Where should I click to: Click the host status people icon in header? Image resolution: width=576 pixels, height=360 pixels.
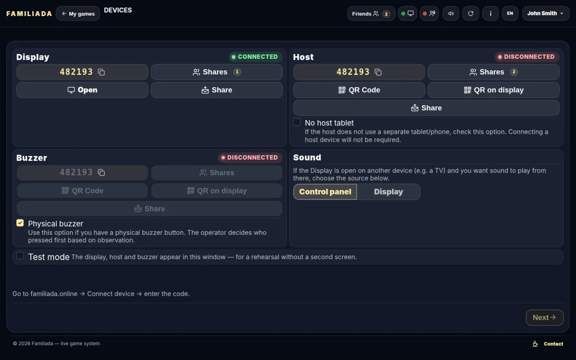[429, 14]
